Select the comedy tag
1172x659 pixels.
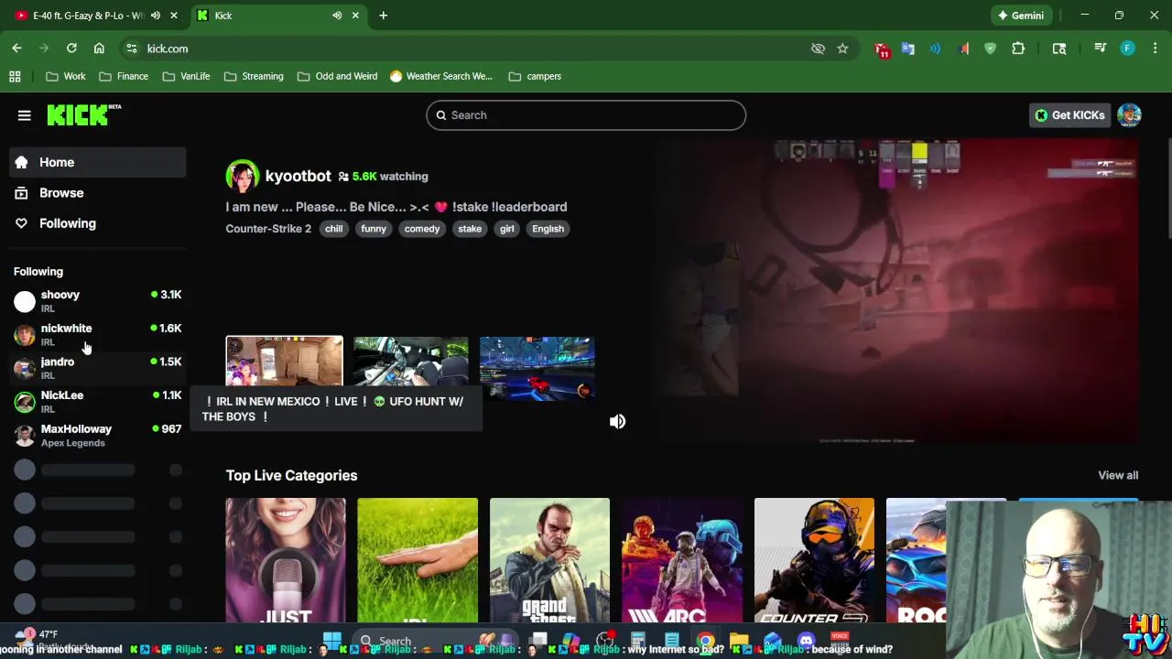(x=422, y=229)
